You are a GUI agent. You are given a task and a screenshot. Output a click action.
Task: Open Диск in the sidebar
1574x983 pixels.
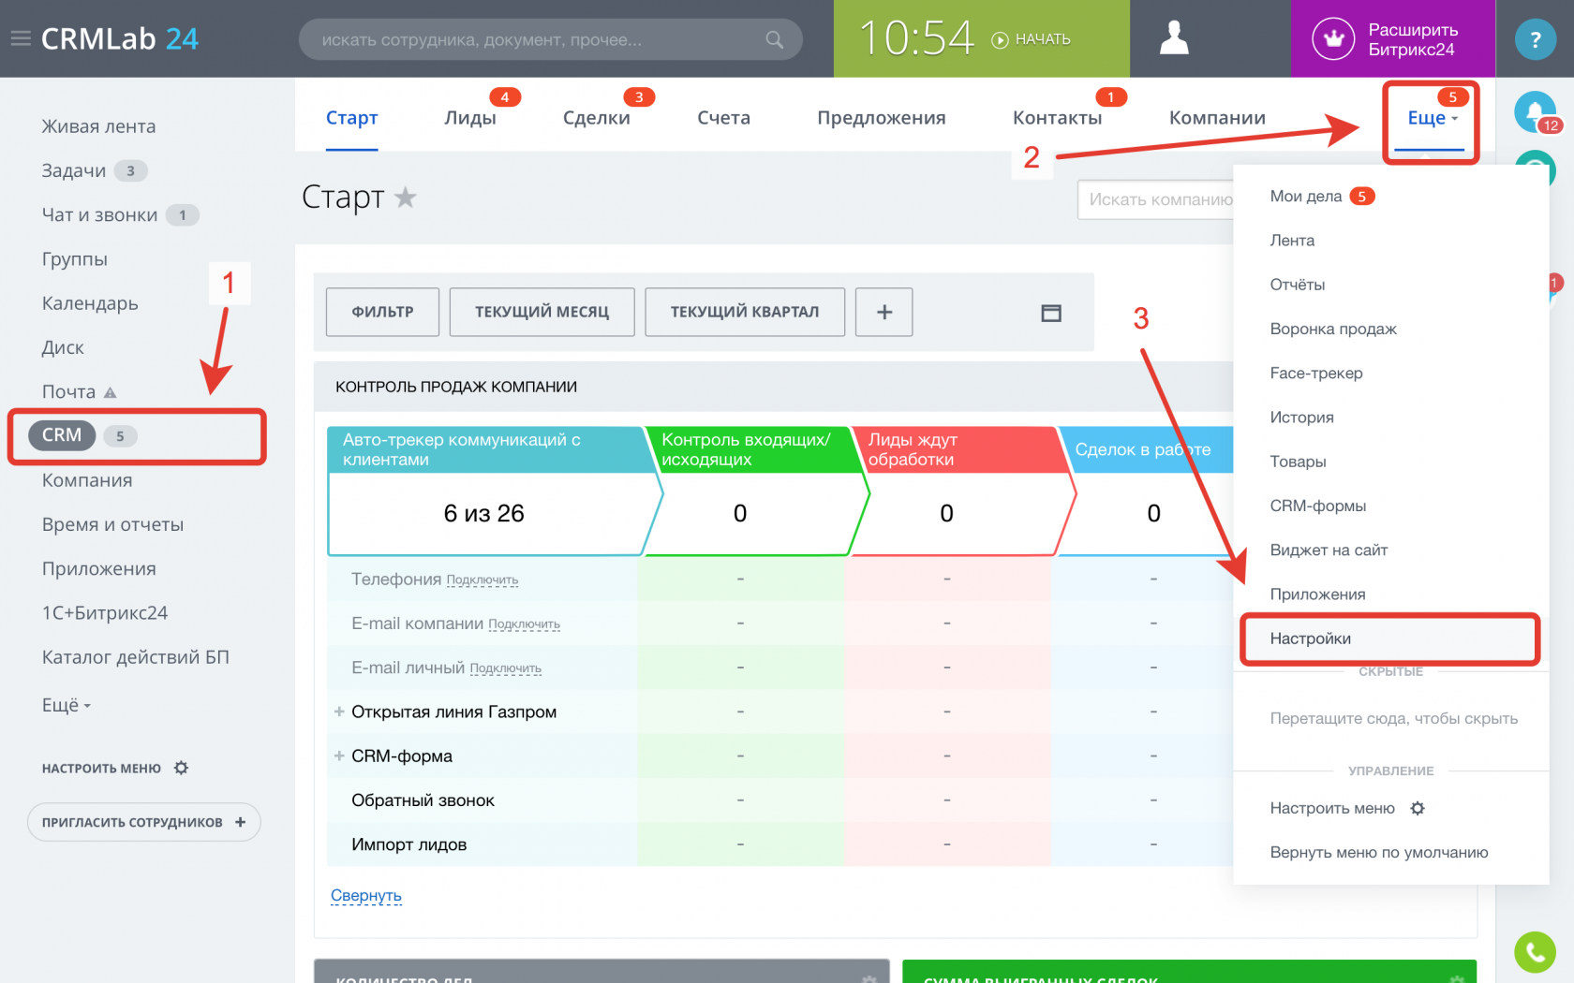tap(63, 347)
